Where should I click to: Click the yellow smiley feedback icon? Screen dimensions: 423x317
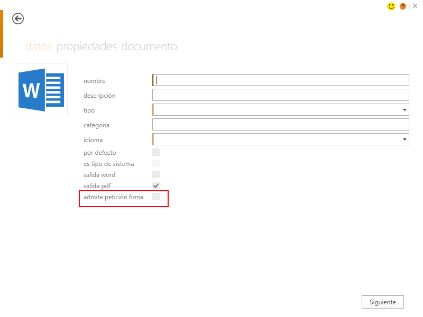(x=391, y=6)
